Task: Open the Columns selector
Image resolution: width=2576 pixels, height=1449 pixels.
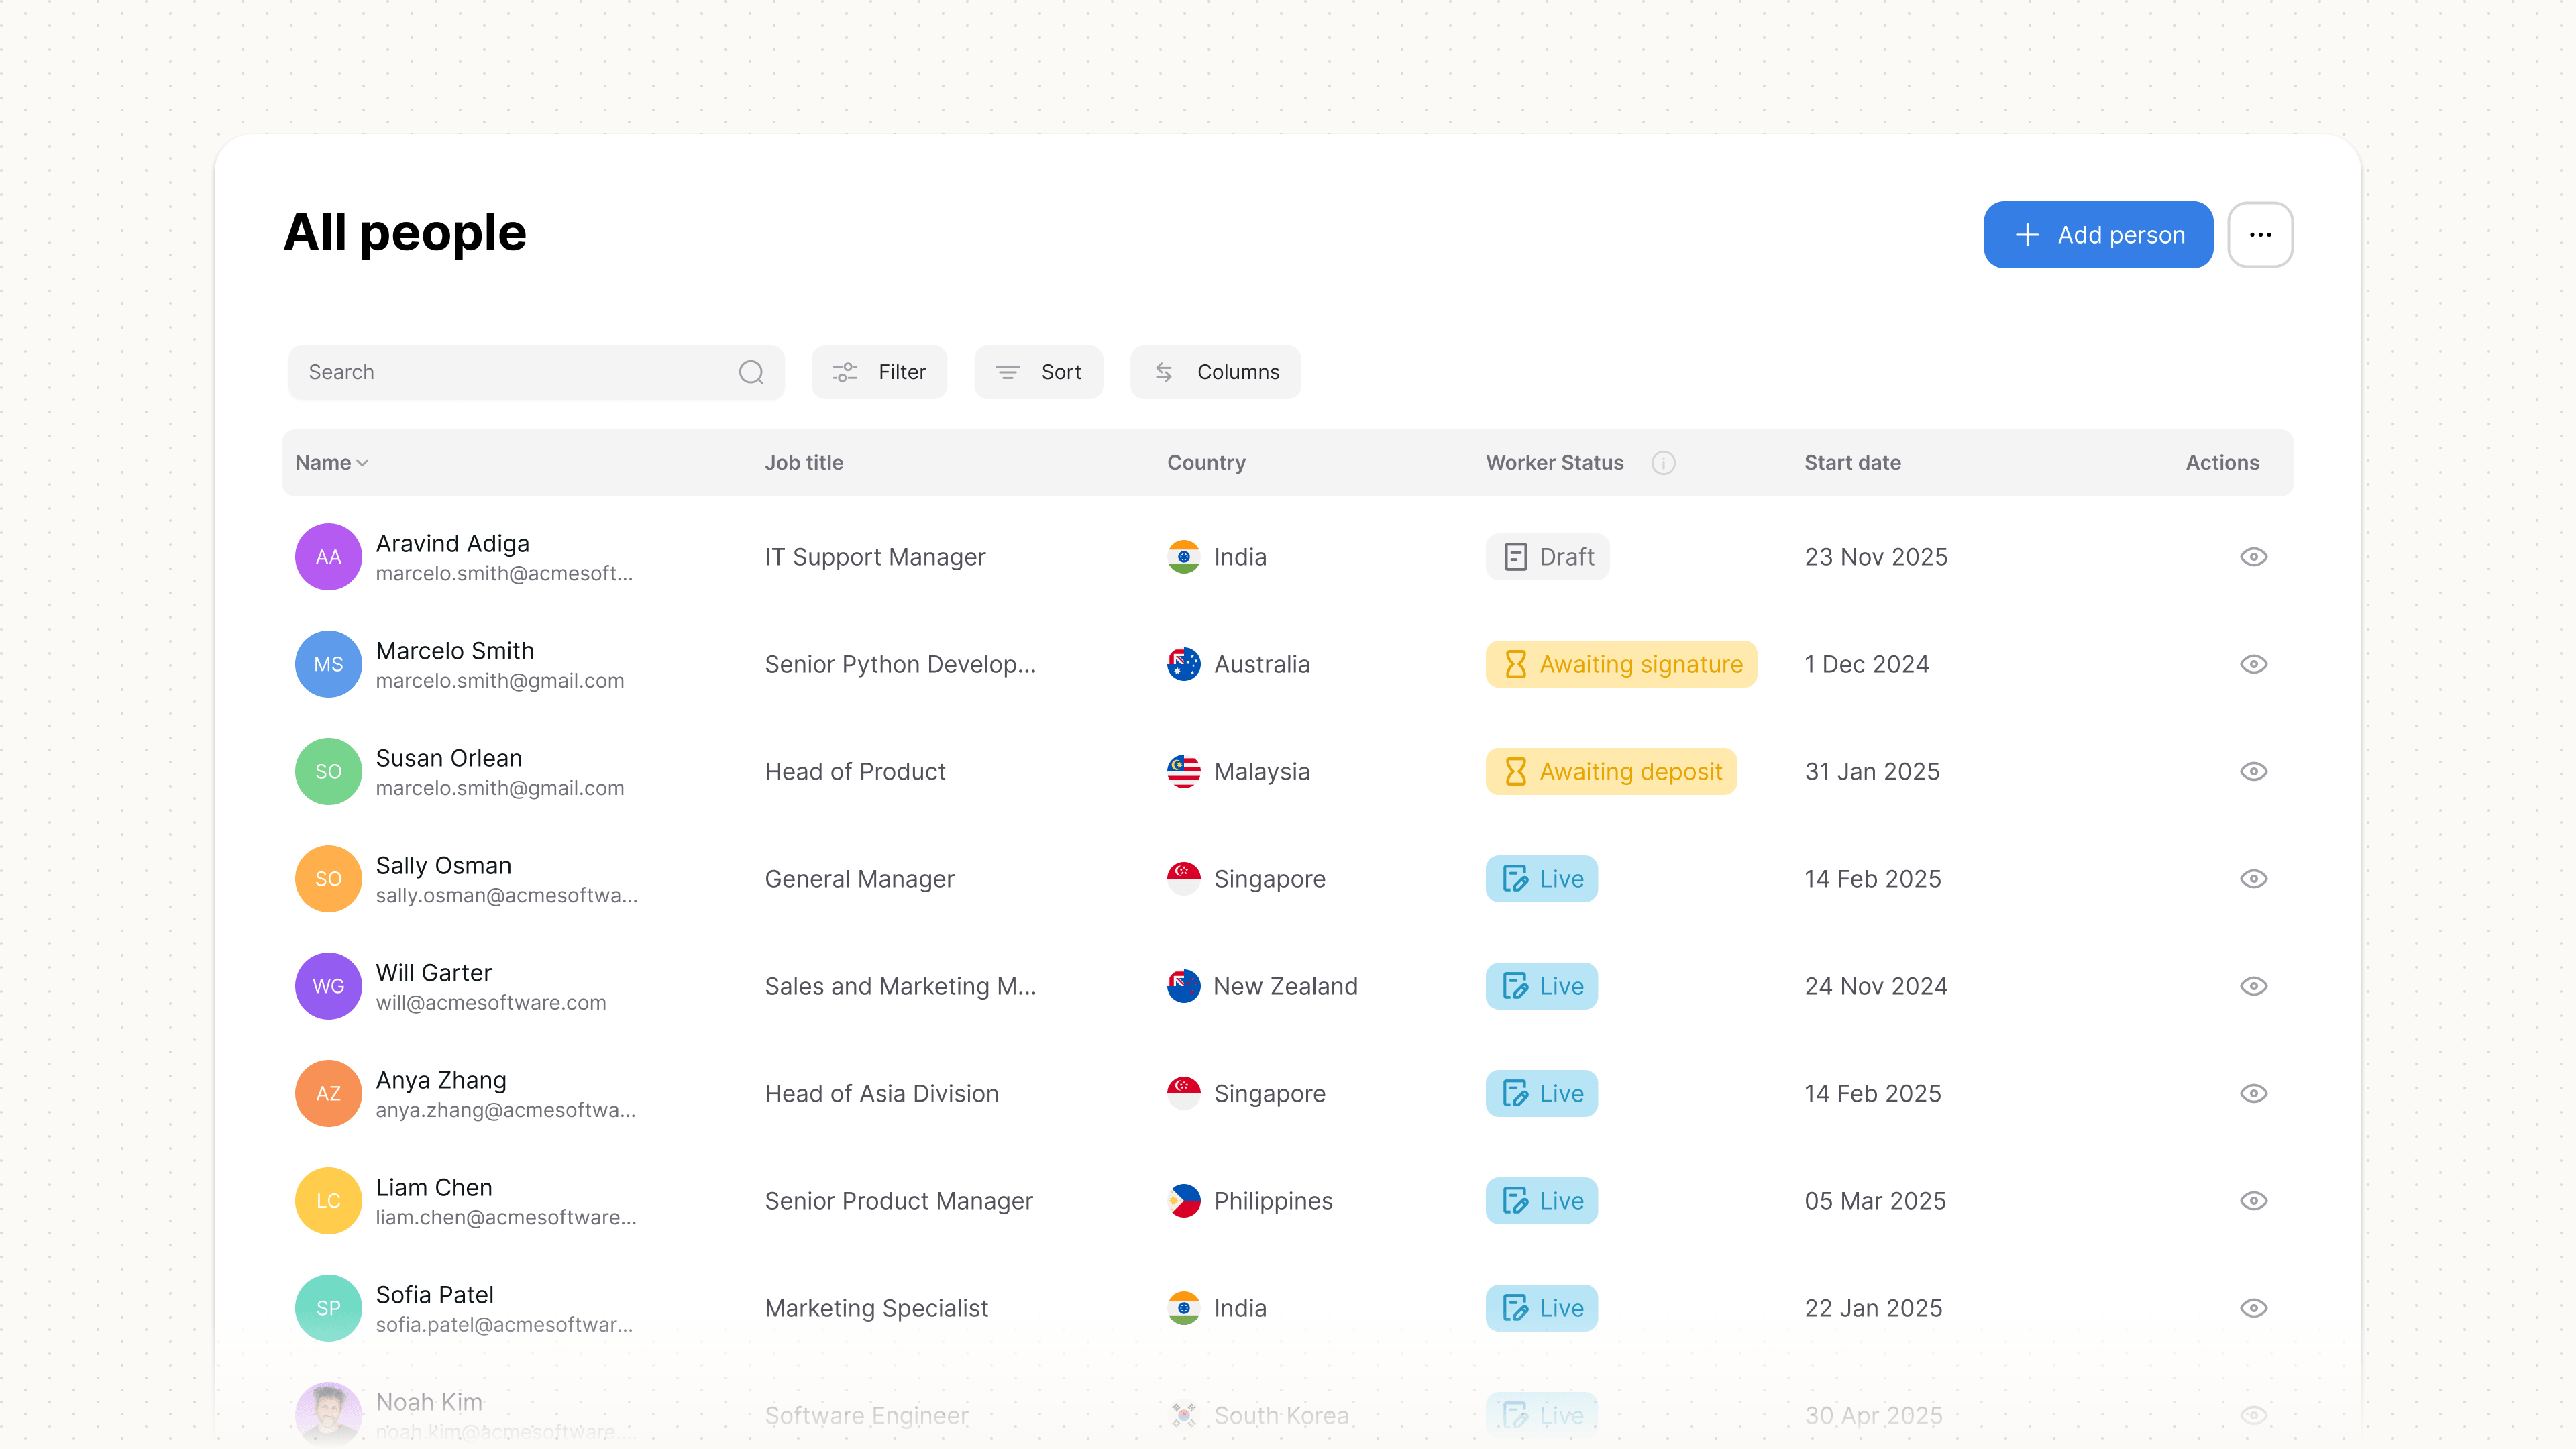Action: pos(1215,373)
